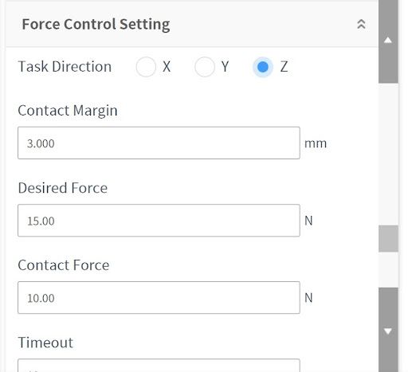Click the scrollbar up arrow

point(388,40)
